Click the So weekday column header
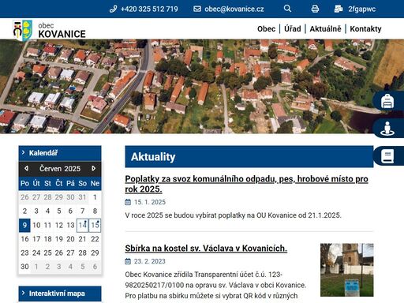Viewport: 404px width, 303px height. 82,183
